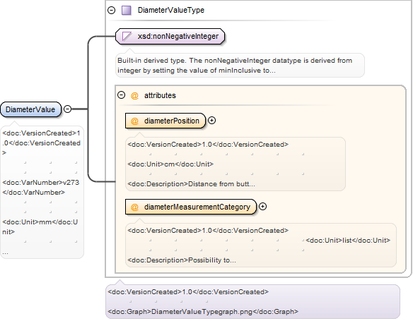Click the @ icon inside diameterMeasurementCategory box
Viewport: 413px width, 321px height.
(134, 207)
